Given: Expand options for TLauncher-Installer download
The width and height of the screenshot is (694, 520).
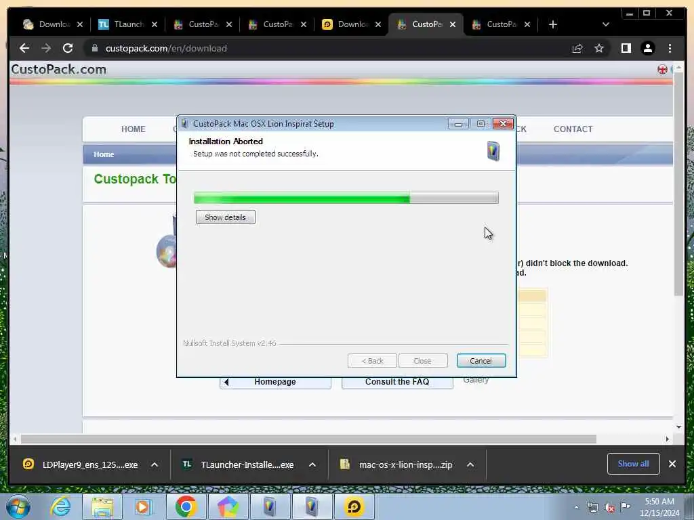Looking at the screenshot, I should click(x=312, y=464).
